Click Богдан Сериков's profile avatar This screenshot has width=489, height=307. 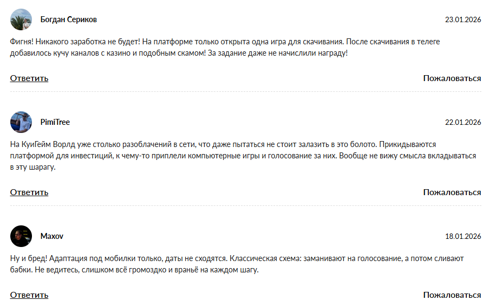pos(21,19)
